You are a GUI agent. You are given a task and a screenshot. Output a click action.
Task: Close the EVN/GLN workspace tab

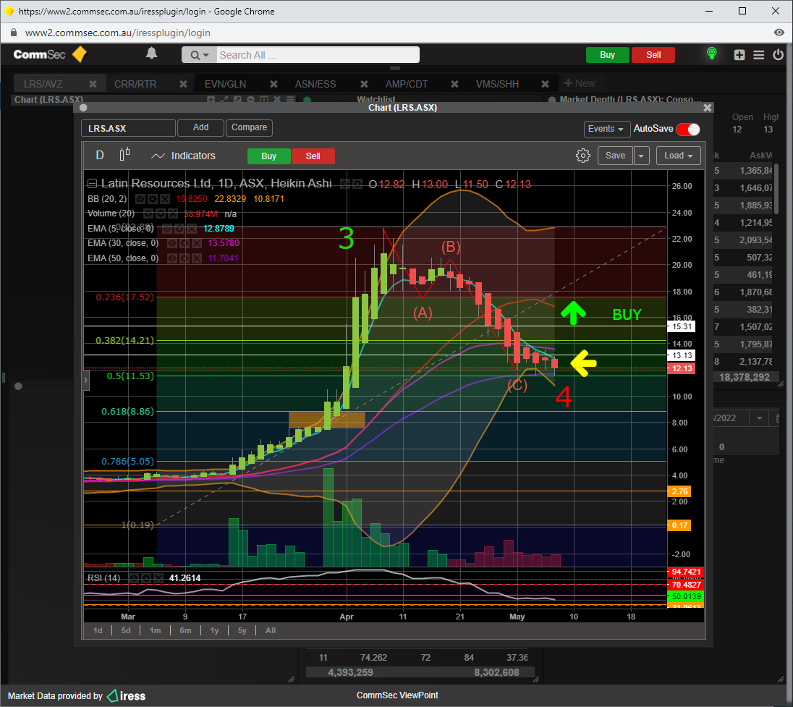coord(273,84)
